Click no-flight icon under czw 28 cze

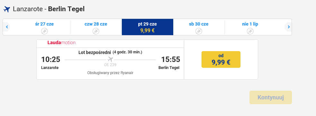tap(96, 31)
